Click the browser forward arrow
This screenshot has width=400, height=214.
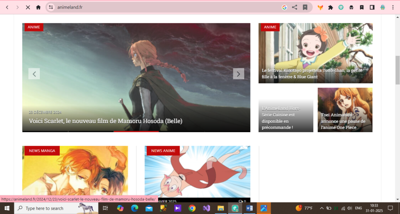(x=17, y=7)
